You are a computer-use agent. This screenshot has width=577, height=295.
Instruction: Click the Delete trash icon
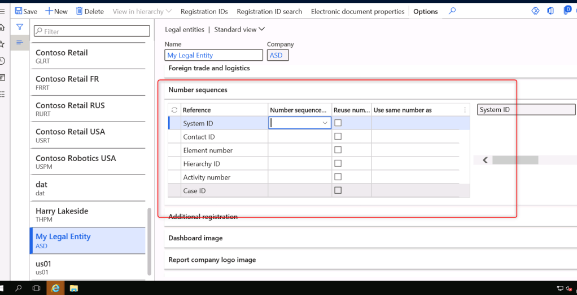(80, 11)
